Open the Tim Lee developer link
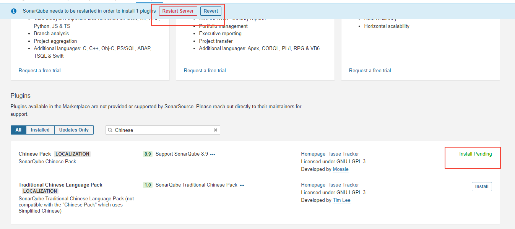 pos(341,200)
